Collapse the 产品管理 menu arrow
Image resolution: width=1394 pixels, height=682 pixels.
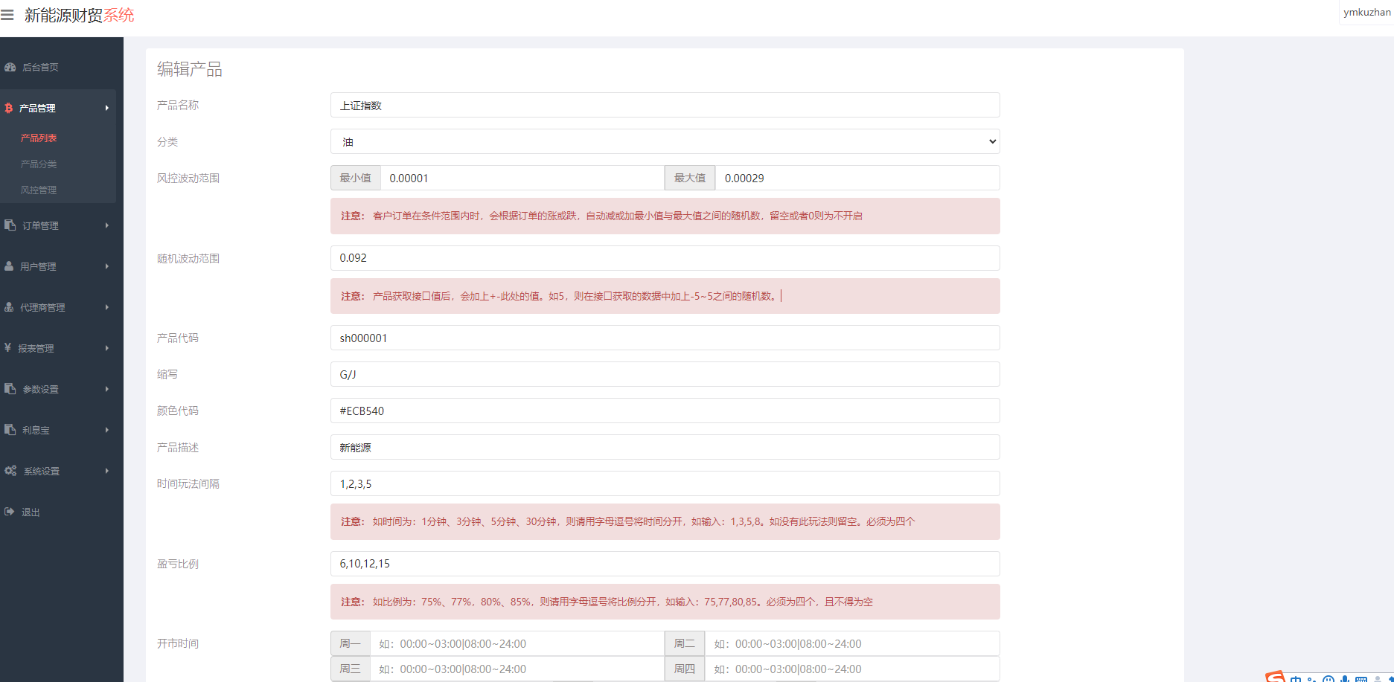tap(106, 108)
